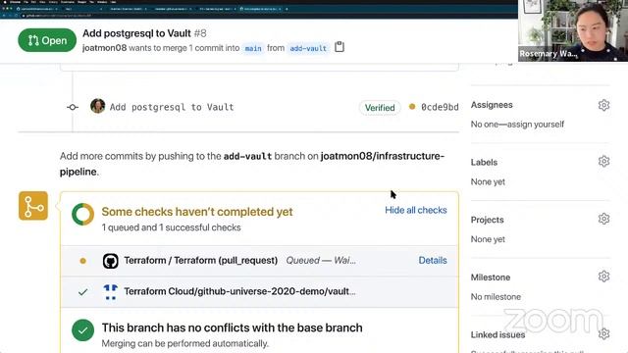Click the GitHub Actions logo on the Terraform check
Viewport: 628px width, 353px height.
(110, 261)
